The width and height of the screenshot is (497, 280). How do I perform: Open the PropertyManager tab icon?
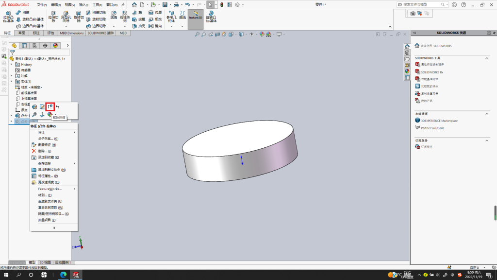[x=24, y=46]
